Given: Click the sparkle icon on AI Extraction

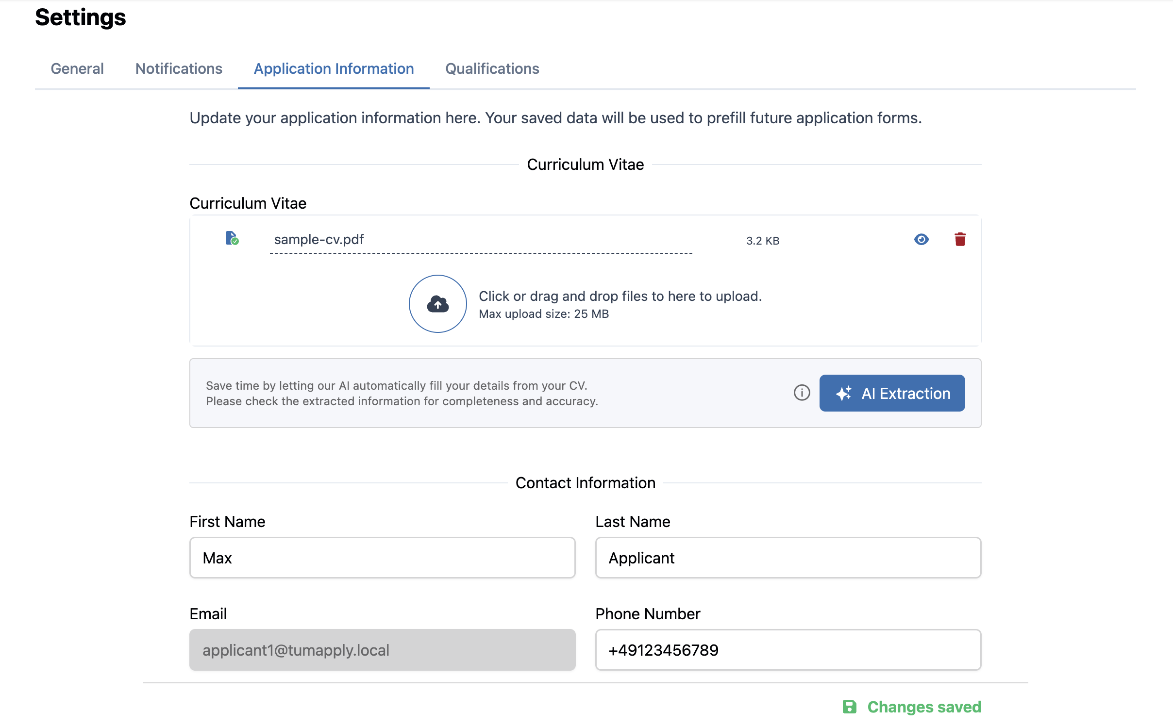Looking at the screenshot, I should pyautogui.click(x=844, y=393).
